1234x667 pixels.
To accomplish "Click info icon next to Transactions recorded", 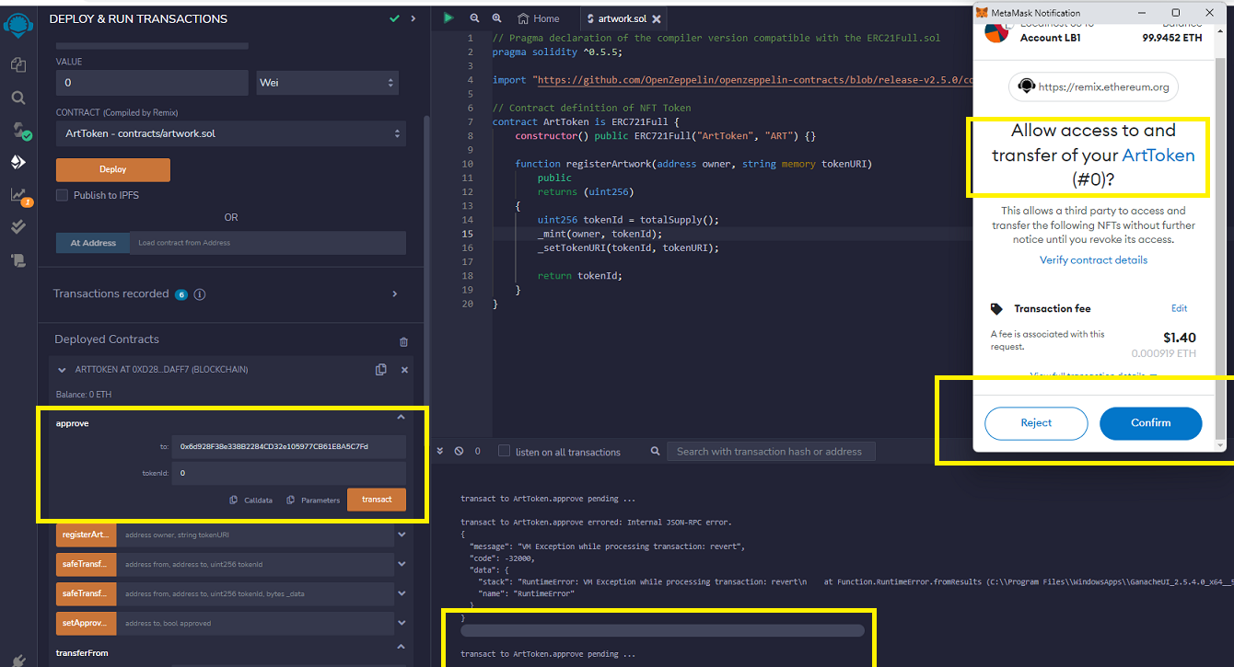I will [200, 294].
